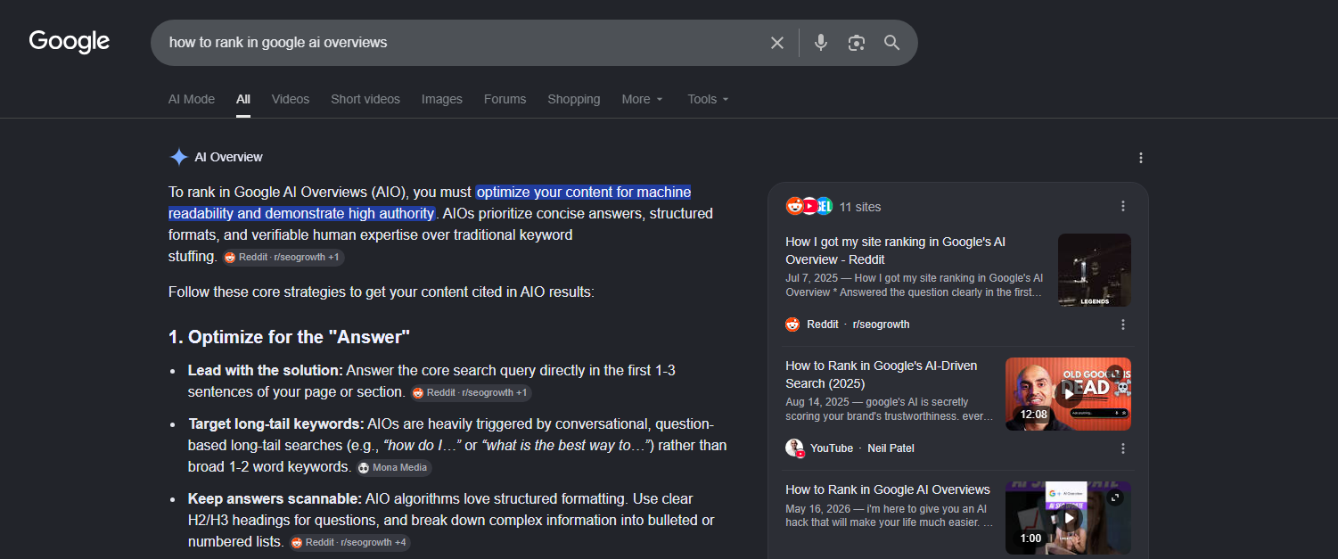
Task: Click the highlighted 'optimize your content for machine' text
Action: 584,192
